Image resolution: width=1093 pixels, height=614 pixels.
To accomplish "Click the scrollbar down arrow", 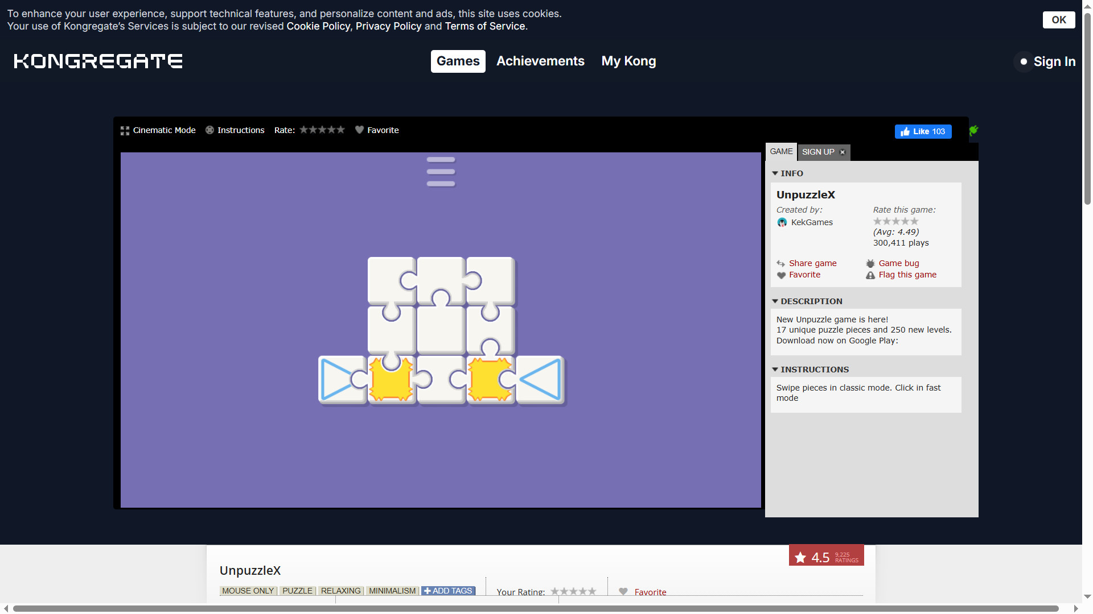I will click(x=1087, y=597).
